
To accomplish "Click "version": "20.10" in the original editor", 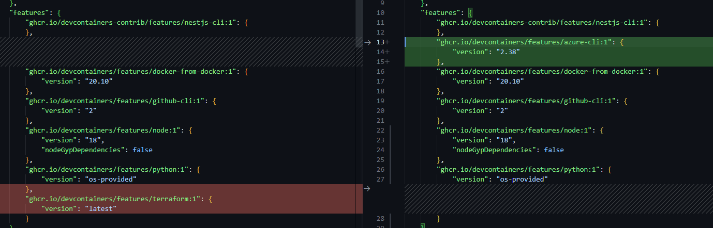I will point(77,81).
